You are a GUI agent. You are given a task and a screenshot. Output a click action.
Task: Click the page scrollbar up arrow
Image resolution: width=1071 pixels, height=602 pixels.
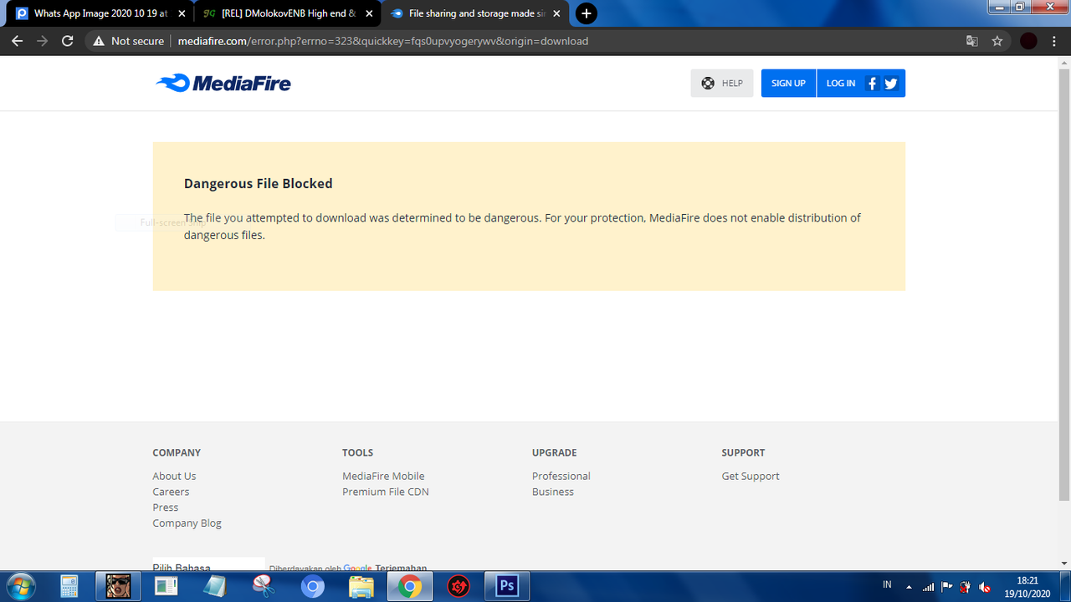[x=1064, y=63]
